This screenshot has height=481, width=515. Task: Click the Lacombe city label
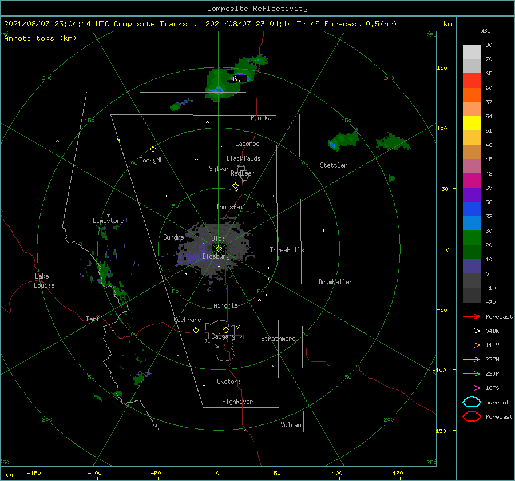point(247,144)
